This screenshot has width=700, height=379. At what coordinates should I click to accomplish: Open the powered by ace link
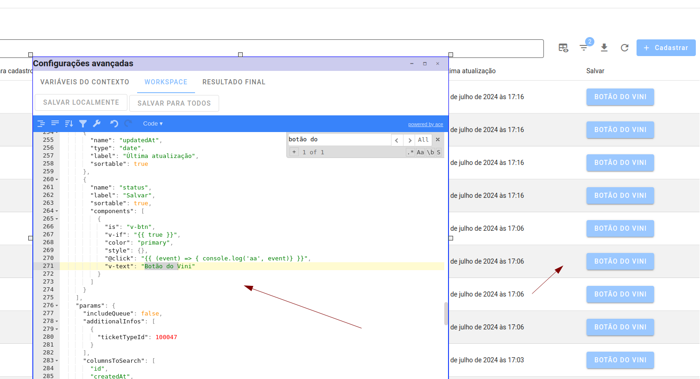coord(426,124)
